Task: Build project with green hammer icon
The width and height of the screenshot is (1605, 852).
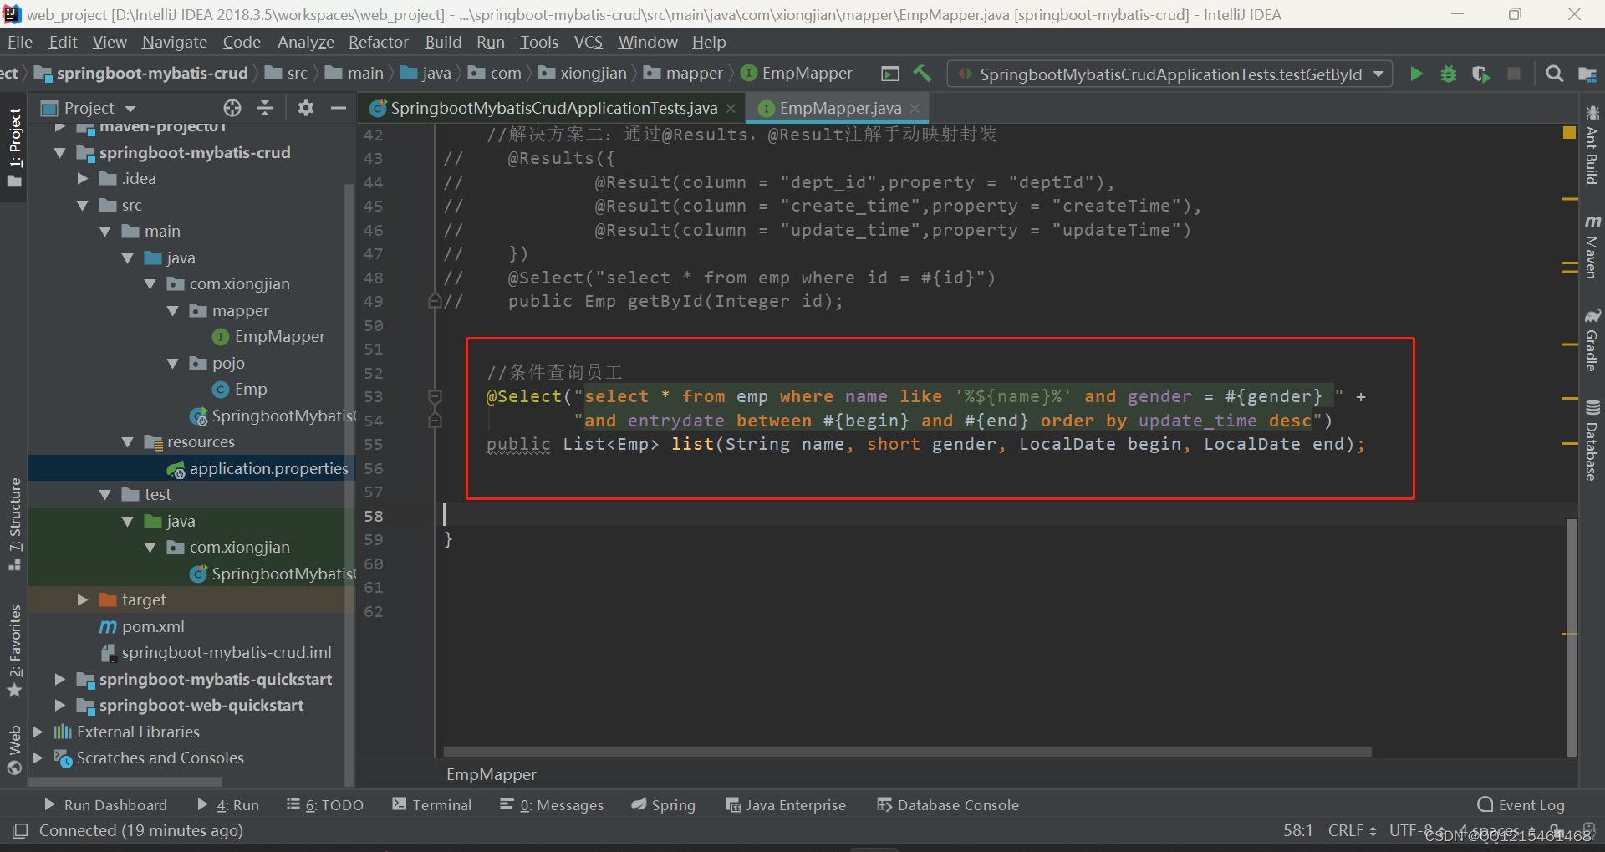Action: point(923,74)
